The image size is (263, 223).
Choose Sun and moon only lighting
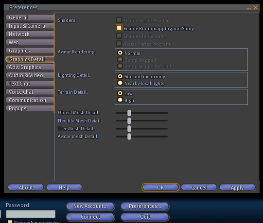(x=120, y=76)
